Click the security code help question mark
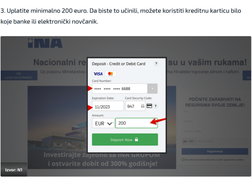252x179 pixels. [x=155, y=106]
